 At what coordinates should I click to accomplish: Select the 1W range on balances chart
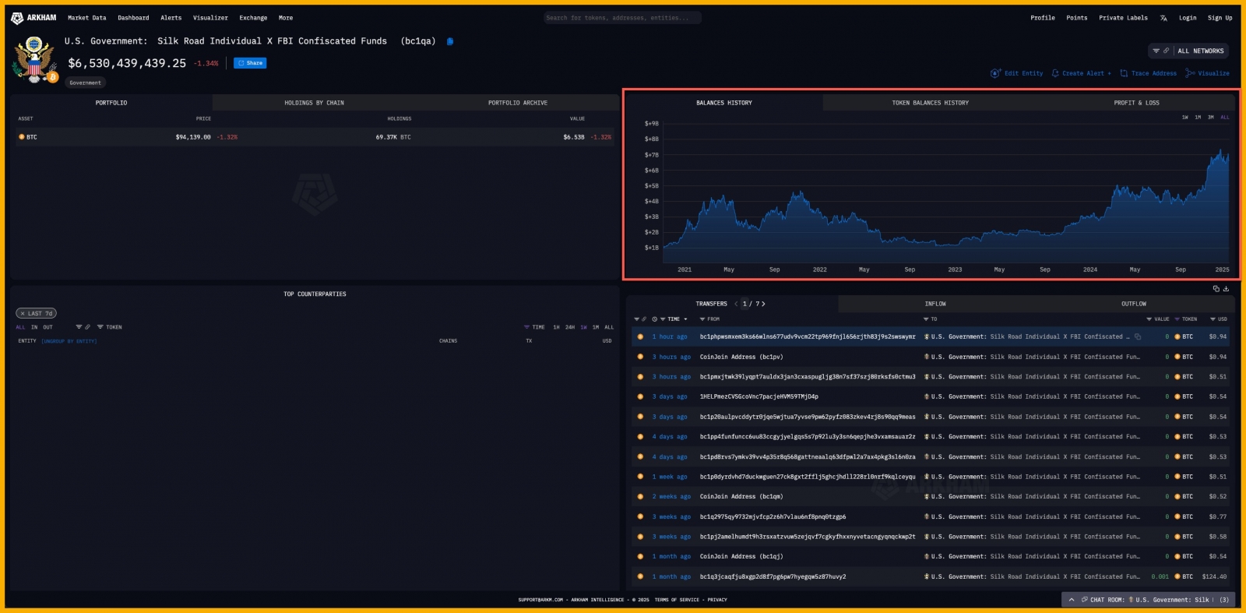click(1185, 118)
